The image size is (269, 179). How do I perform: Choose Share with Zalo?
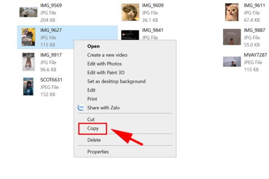[x=104, y=108]
